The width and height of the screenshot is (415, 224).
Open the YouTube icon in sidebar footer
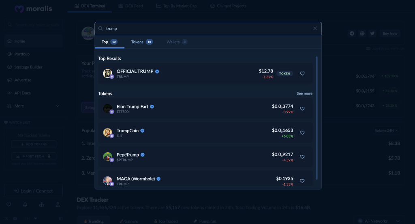click(x=15, y=219)
